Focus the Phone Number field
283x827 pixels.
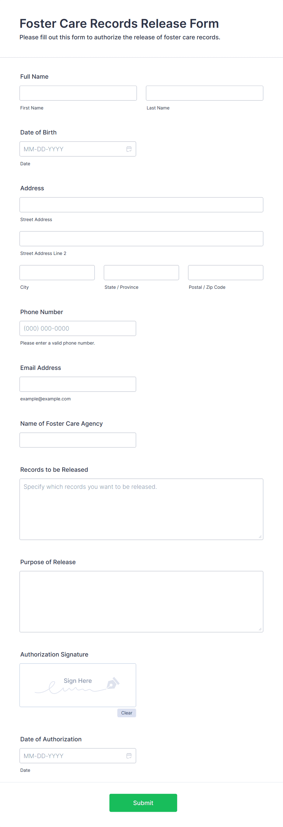point(78,328)
